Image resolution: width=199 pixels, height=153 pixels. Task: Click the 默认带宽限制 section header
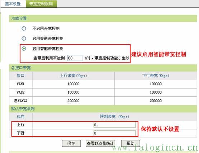(x=103, y=109)
